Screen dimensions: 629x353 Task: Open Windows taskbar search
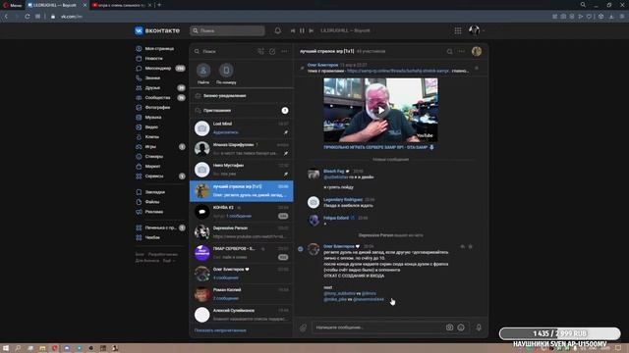(18, 348)
